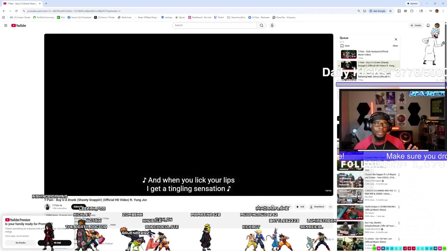This screenshot has height=251, width=447.
Task: Decline Premium offer with No thanks
Action: point(21,243)
